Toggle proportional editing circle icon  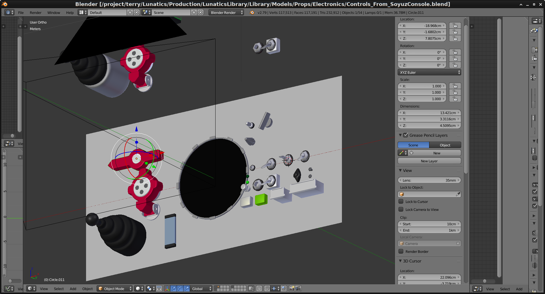(x=259, y=289)
